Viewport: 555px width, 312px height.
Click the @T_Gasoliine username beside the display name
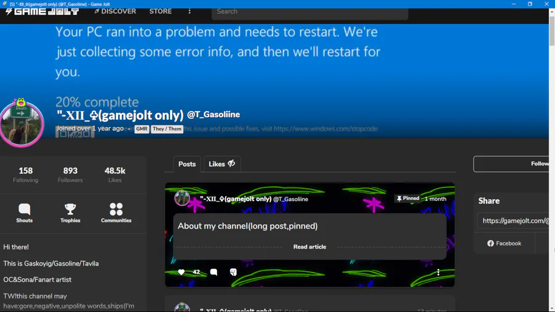tap(213, 115)
